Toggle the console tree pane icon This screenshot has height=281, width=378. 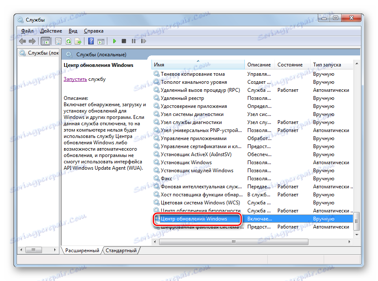click(45, 41)
